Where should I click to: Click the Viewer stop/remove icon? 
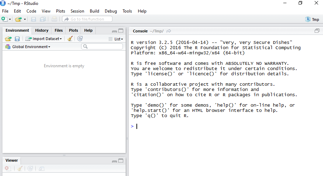[8, 169]
